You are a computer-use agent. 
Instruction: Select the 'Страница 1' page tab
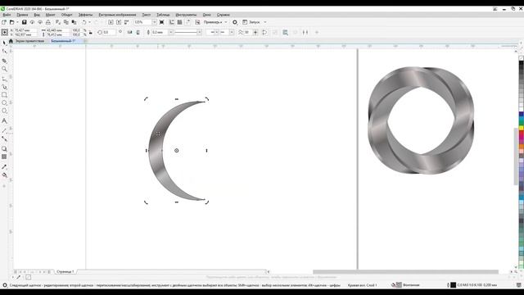[65, 271]
